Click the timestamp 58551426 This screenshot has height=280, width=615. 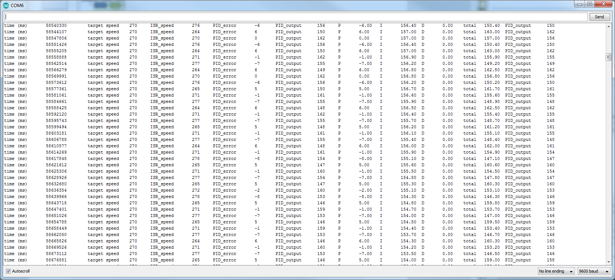point(56,44)
